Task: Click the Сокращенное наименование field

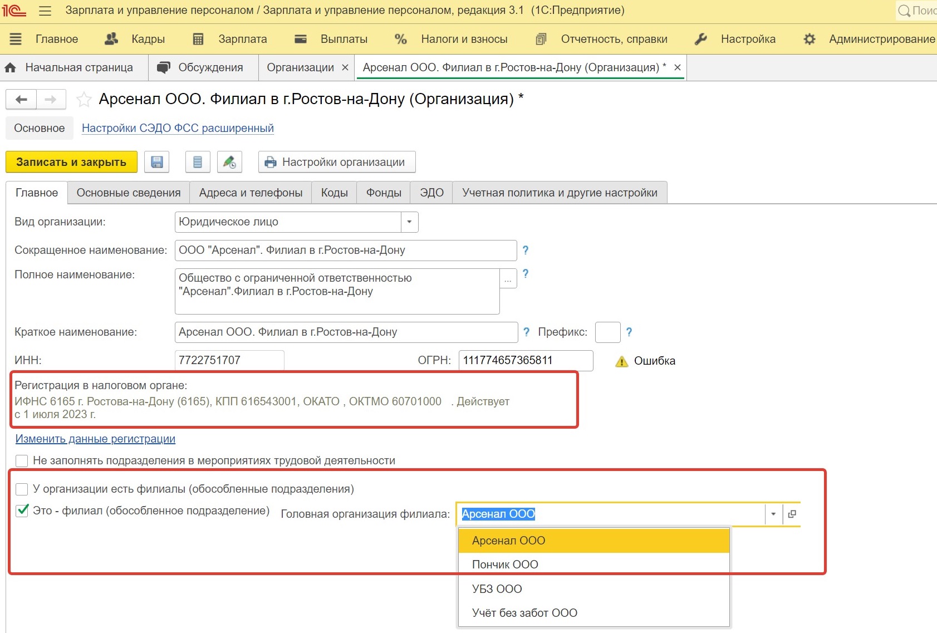Action: click(346, 250)
